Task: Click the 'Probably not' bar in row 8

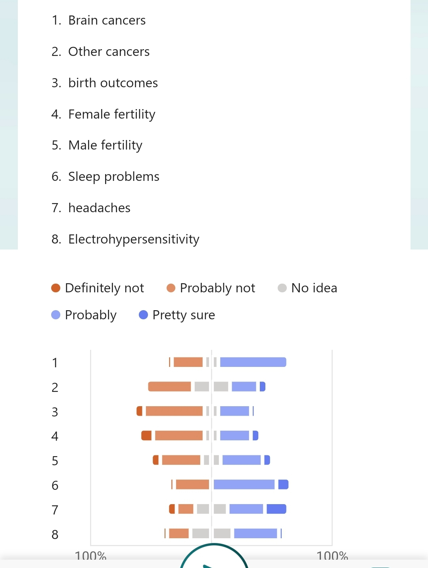Action: point(179,533)
